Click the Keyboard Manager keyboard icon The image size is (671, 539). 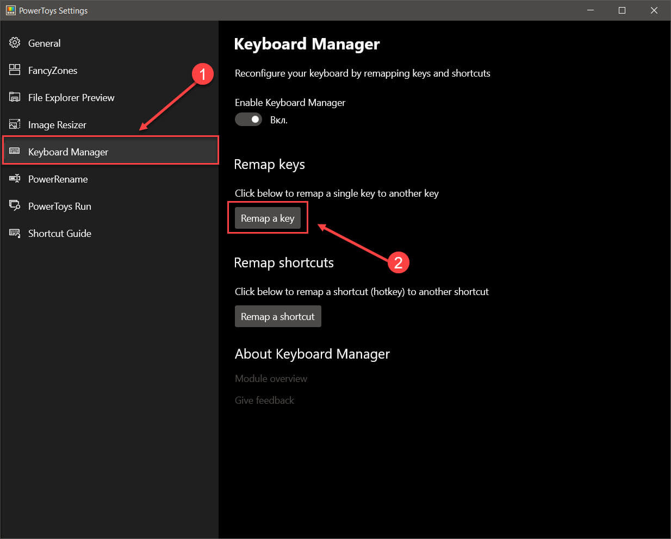15,151
